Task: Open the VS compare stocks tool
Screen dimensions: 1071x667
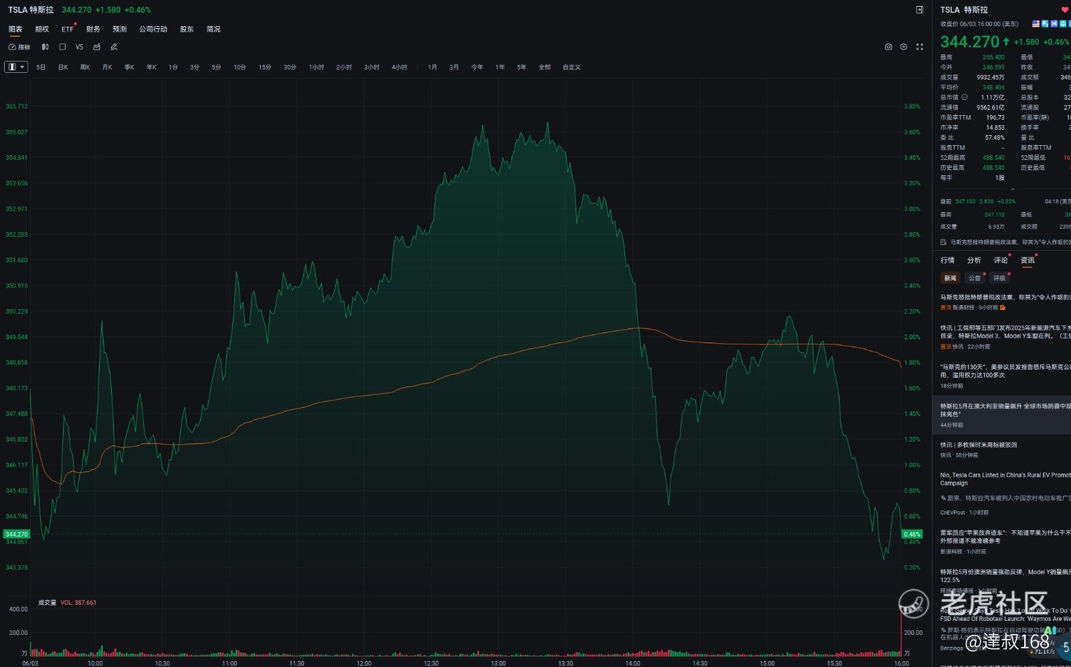Action: [x=79, y=47]
